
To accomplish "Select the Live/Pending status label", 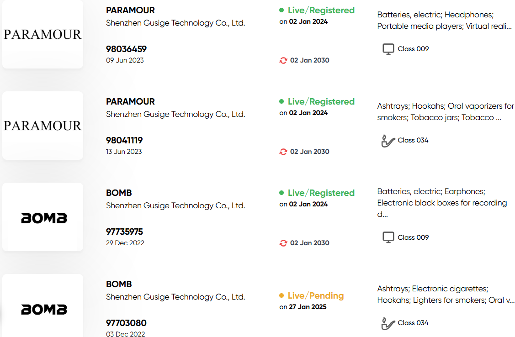I will point(316,295).
